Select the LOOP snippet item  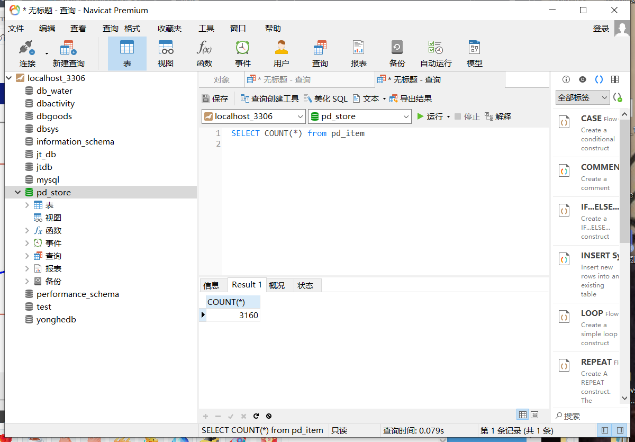586,328
